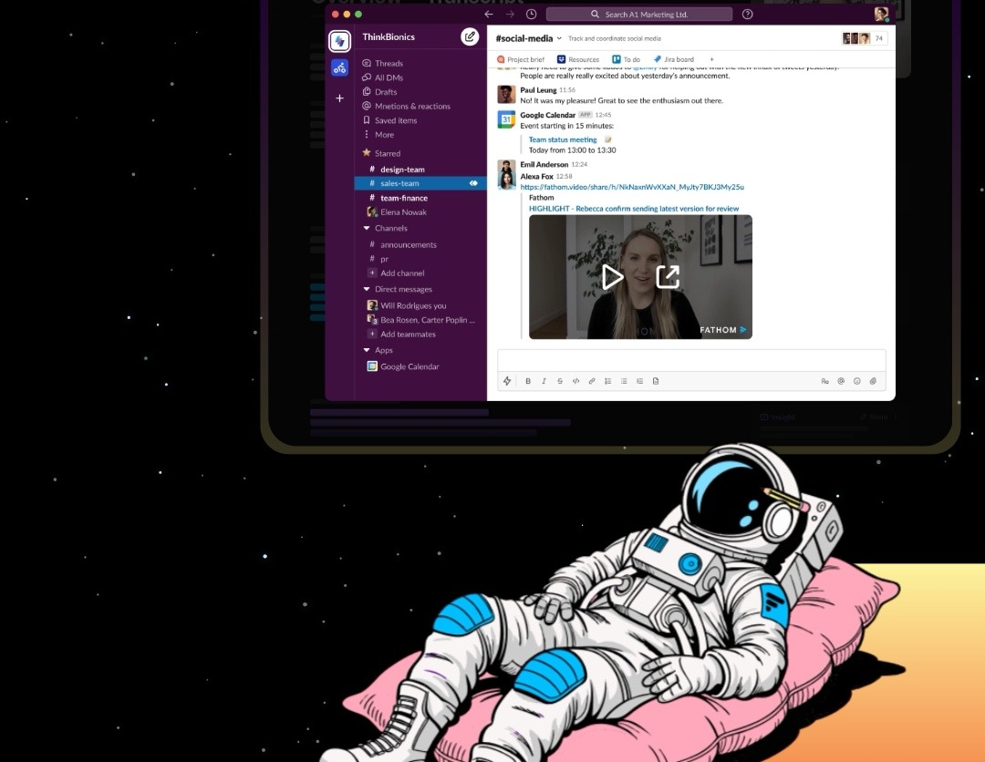Switch to the blue bicycle workspace icon
This screenshot has height=762, width=985.
coord(340,67)
